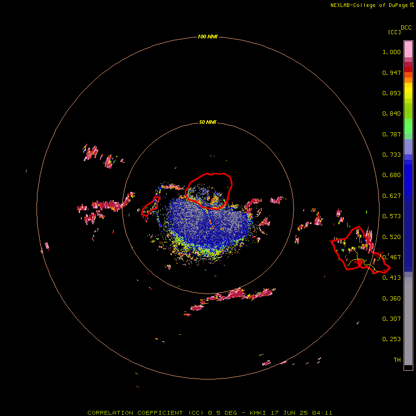Click the small red polygon west of center
The image size is (416, 416).
coord(151,207)
